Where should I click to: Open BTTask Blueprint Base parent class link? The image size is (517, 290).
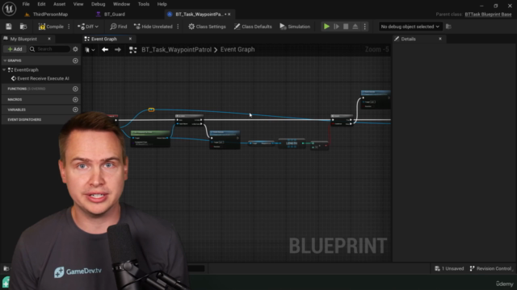pos(488,14)
